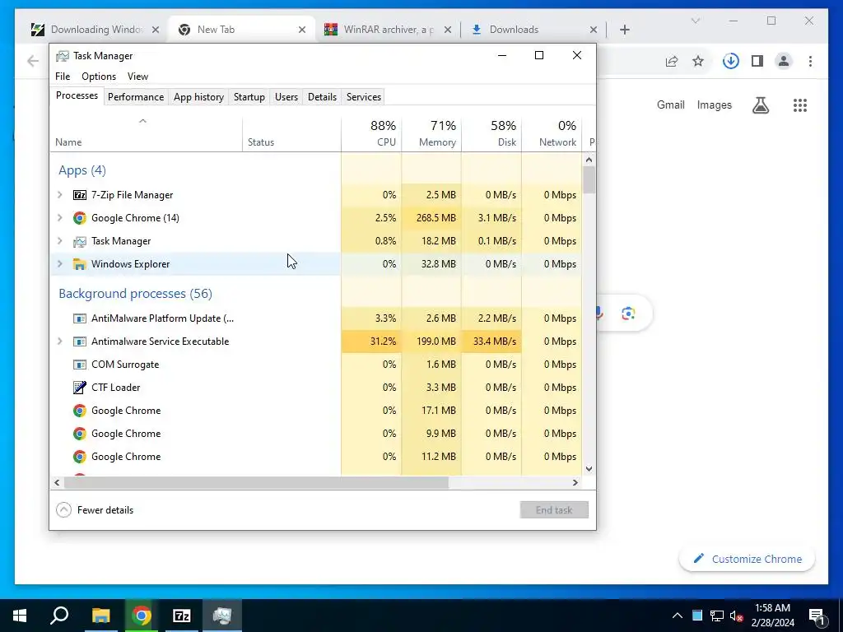Switch to the Startup tab
This screenshot has width=843, height=632.
tap(249, 97)
